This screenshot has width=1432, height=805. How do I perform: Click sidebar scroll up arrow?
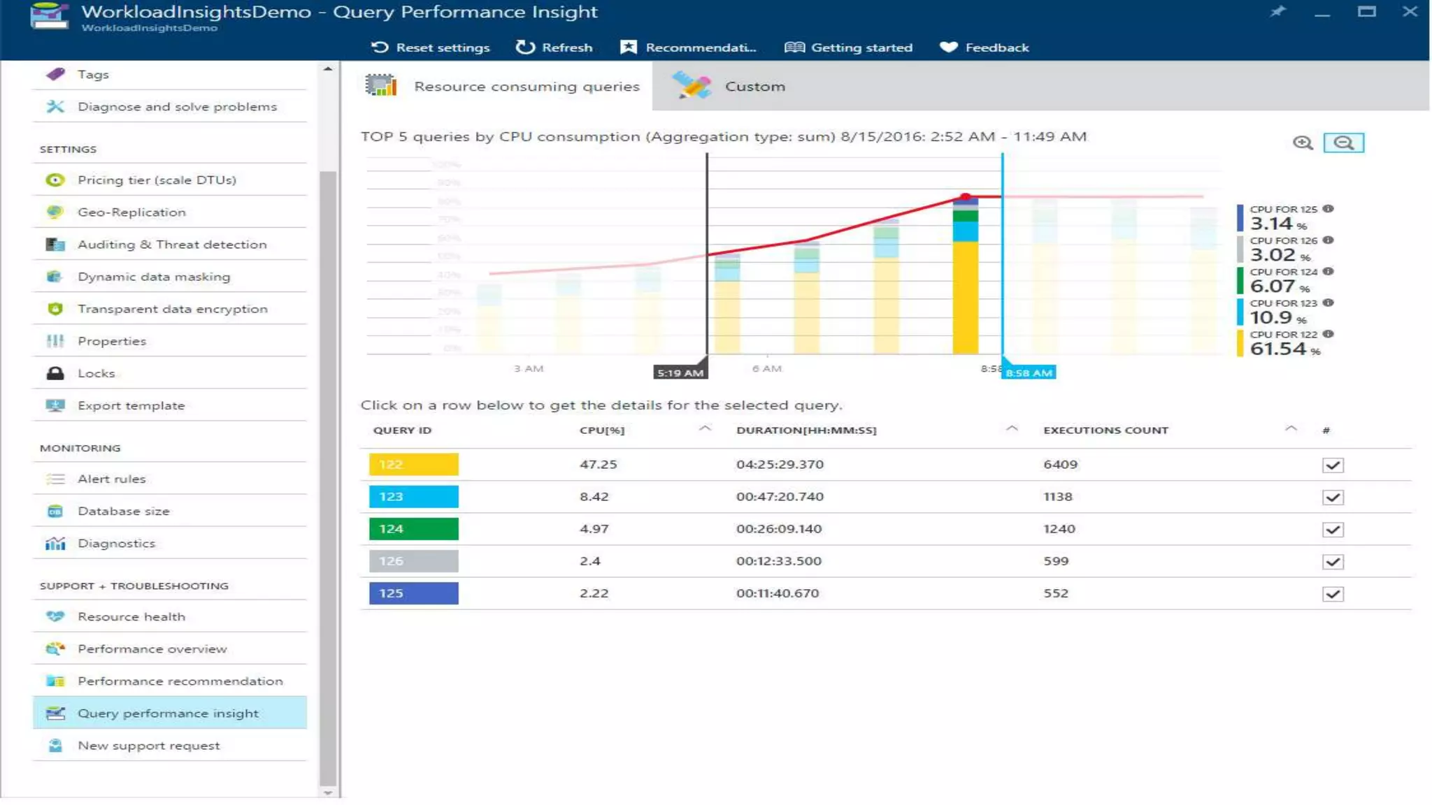(x=328, y=69)
